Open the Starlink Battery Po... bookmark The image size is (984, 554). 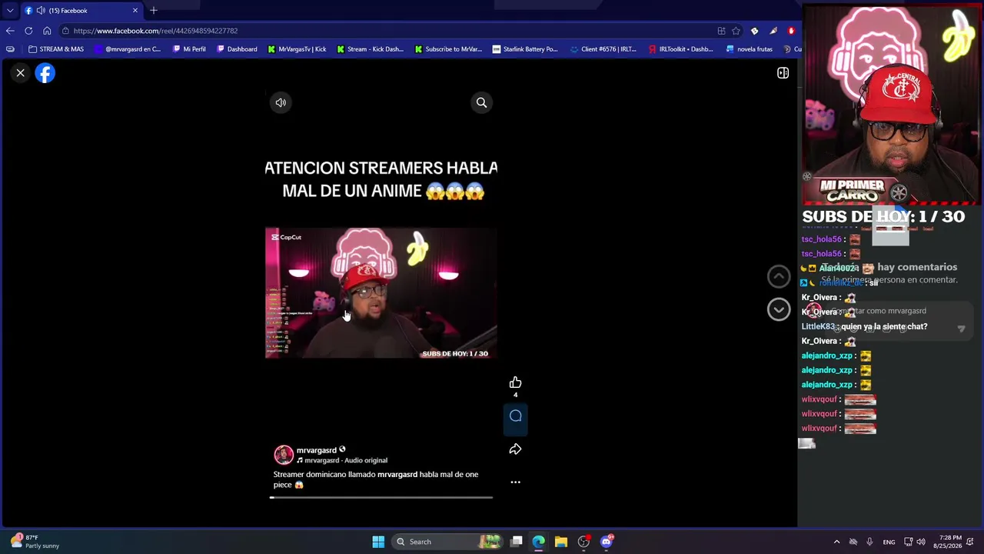point(525,49)
